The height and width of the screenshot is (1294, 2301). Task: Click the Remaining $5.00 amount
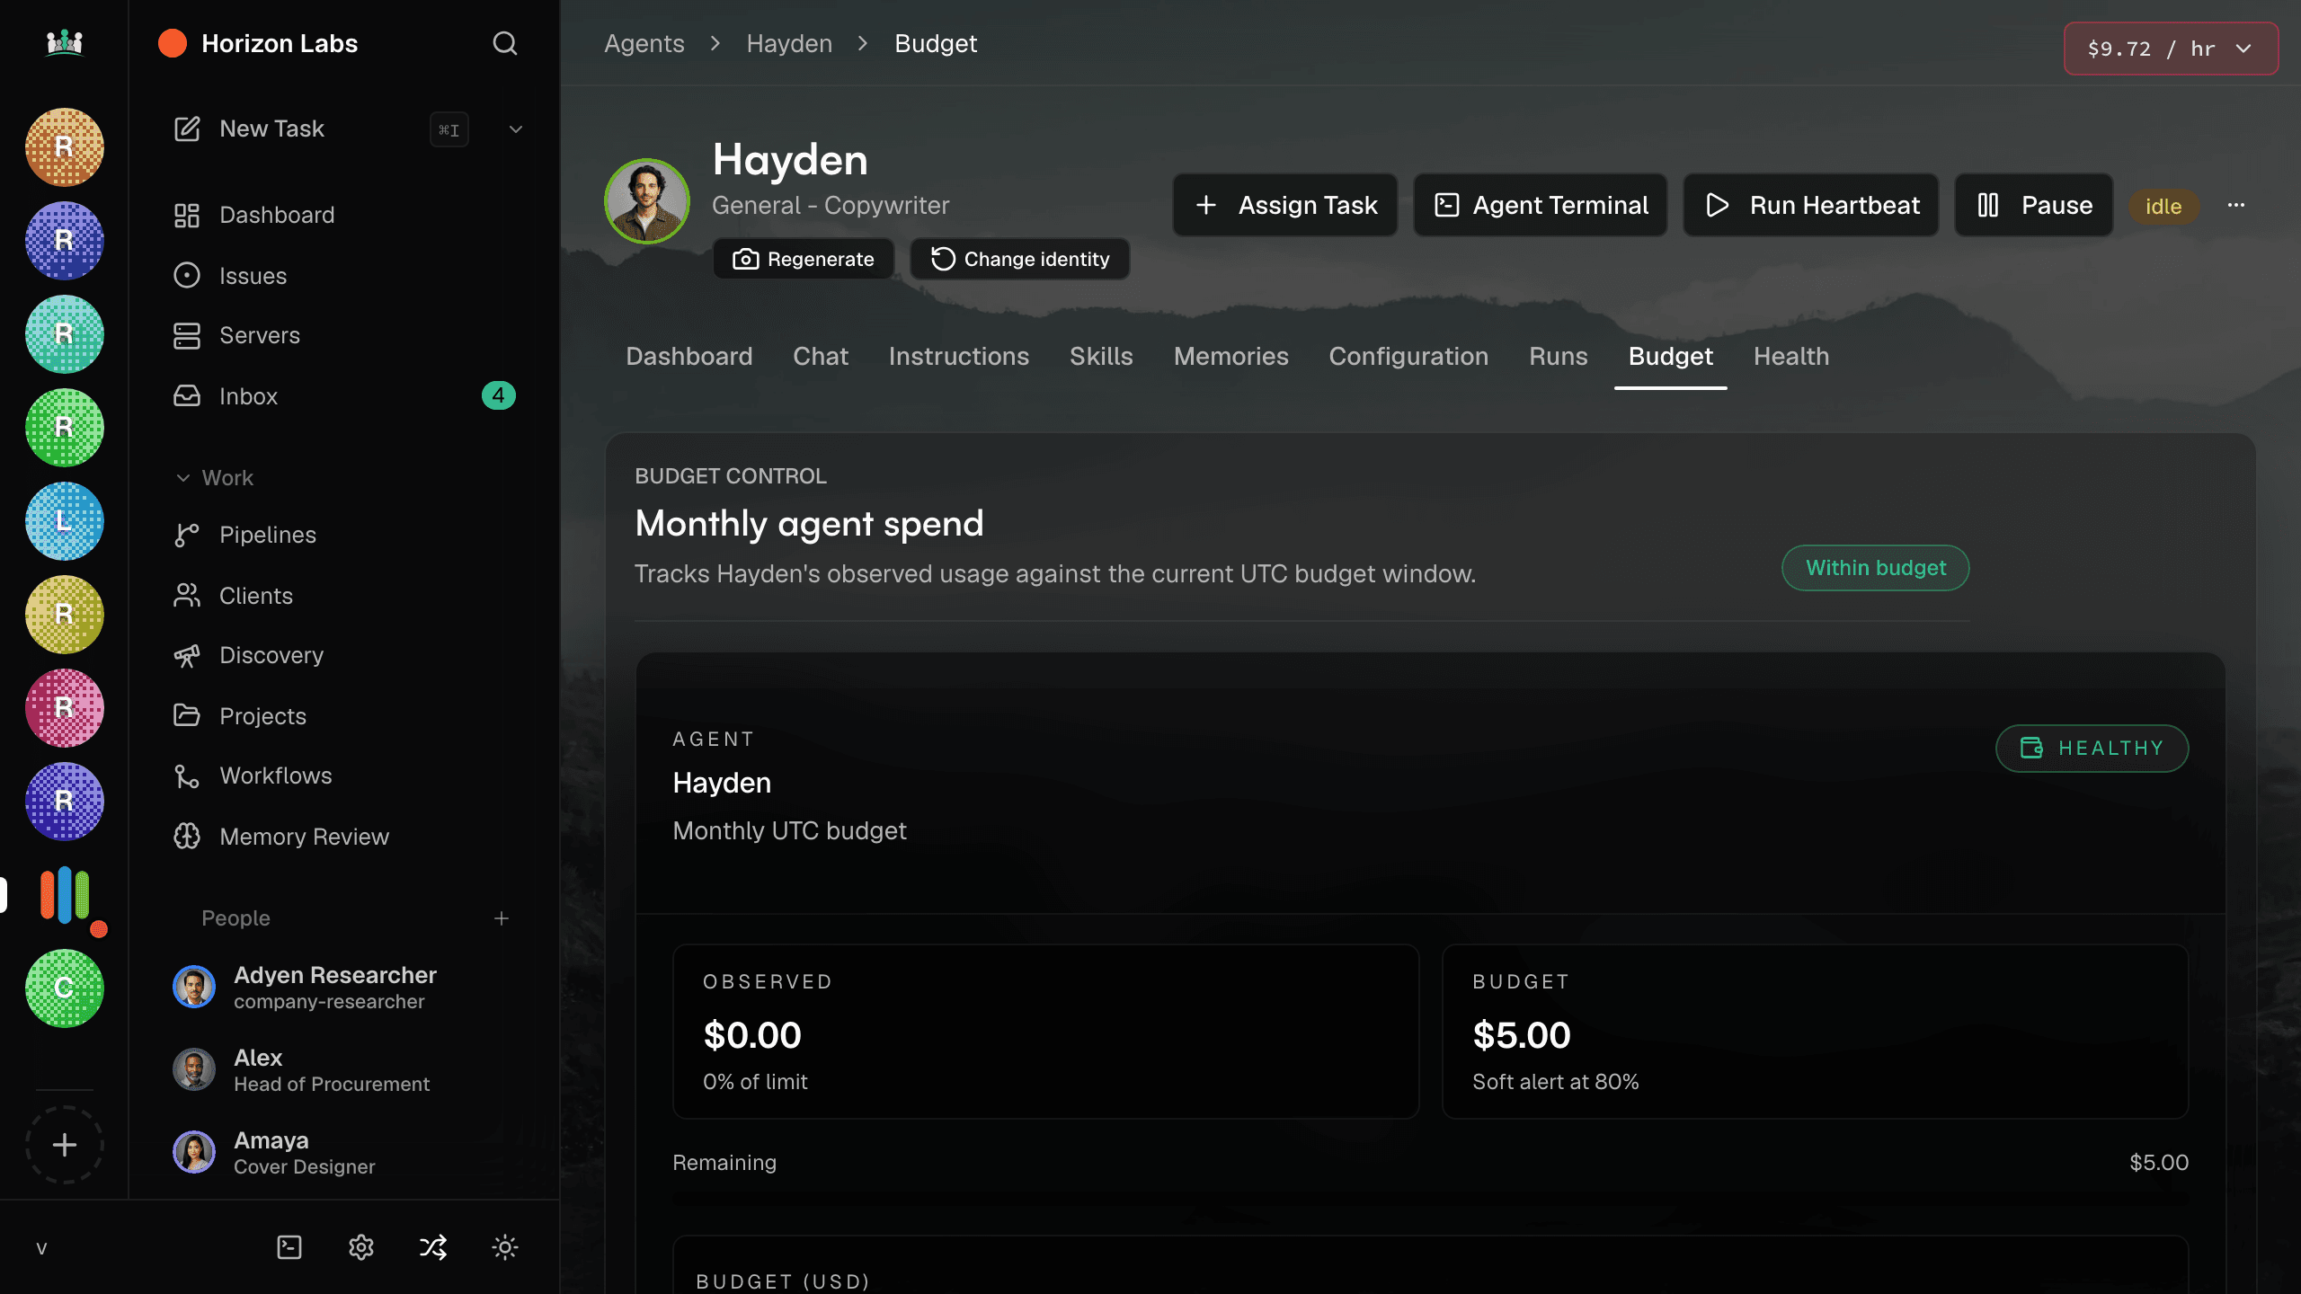click(x=2159, y=1162)
